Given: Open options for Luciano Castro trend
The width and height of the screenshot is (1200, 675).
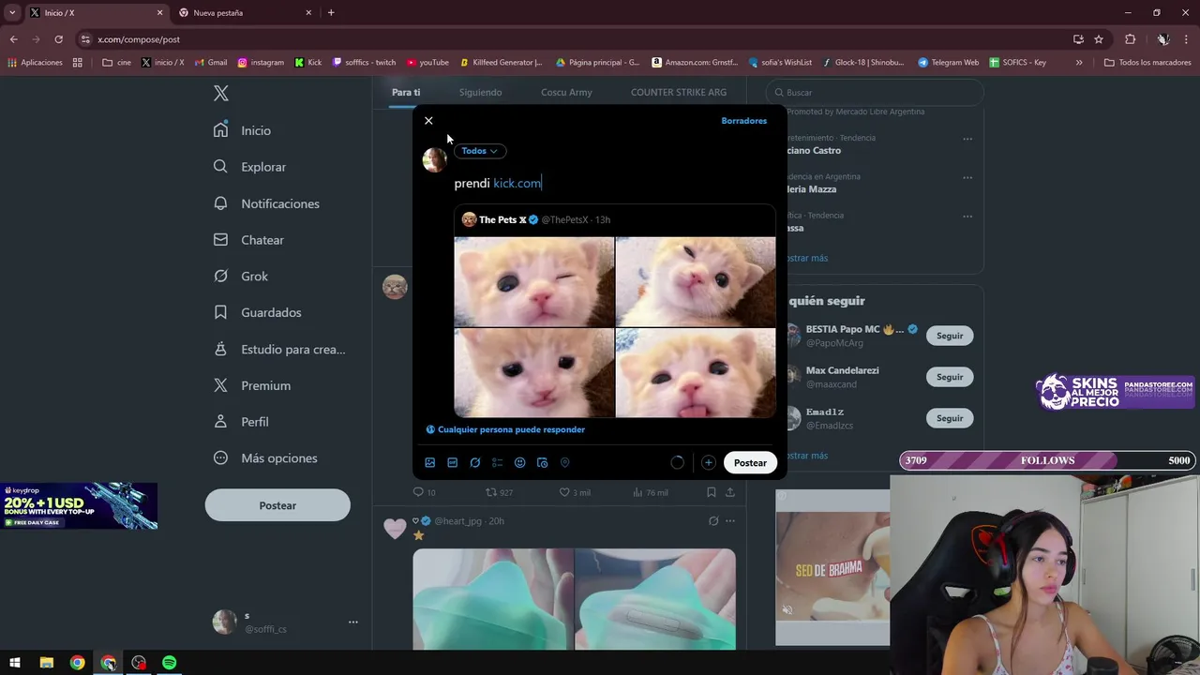Looking at the screenshot, I should 967,139.
